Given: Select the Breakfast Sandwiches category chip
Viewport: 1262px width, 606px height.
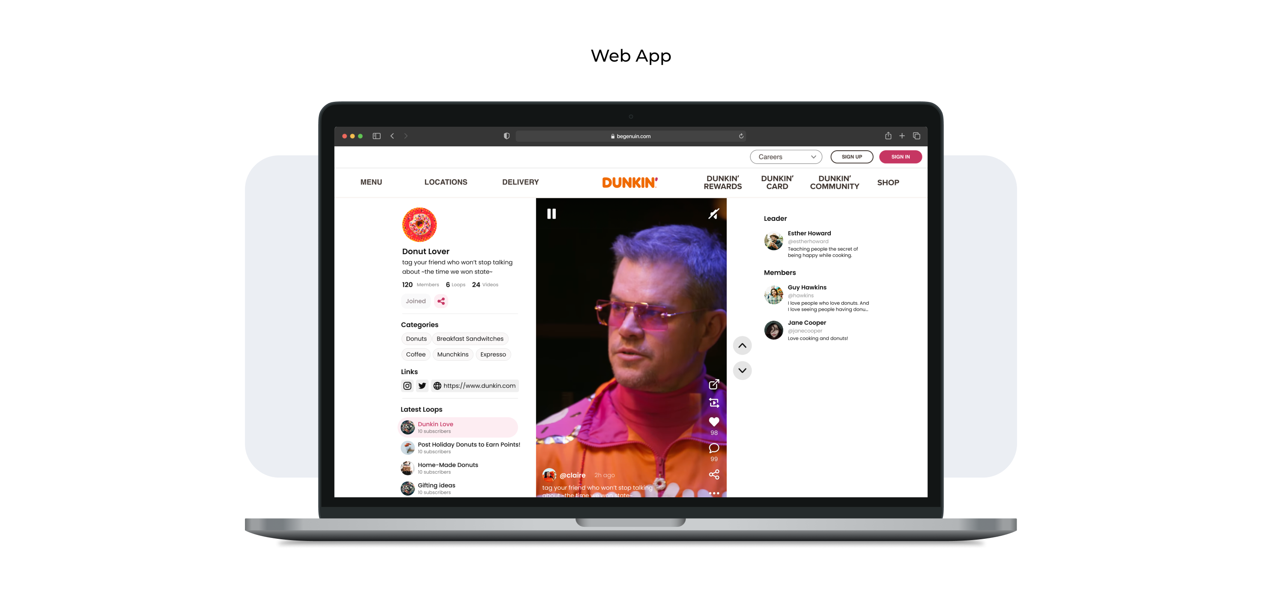Looking at the screenshot, I should pyautogui.click(x=470, y=339).
